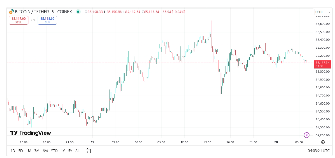335x158 pixels.
Task: Open chart settings gear icon
Action: (x=323, y=142)
